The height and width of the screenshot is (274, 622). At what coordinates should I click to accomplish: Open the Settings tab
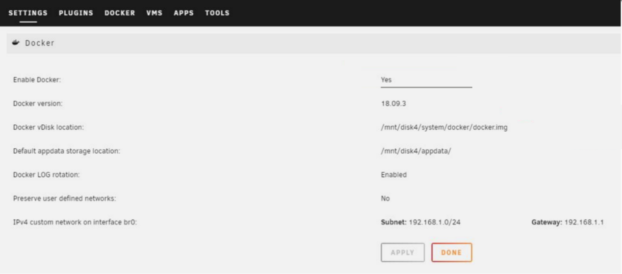(x=28, y=13)
